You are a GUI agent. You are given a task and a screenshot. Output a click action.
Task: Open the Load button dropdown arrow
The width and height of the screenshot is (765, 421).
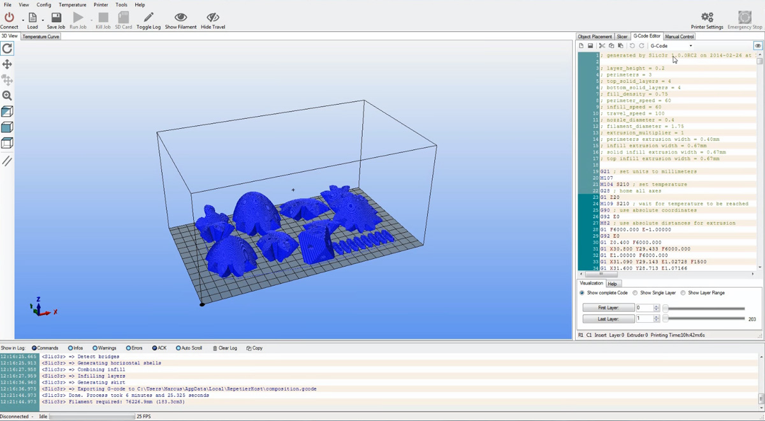click(x=43, y=20)
